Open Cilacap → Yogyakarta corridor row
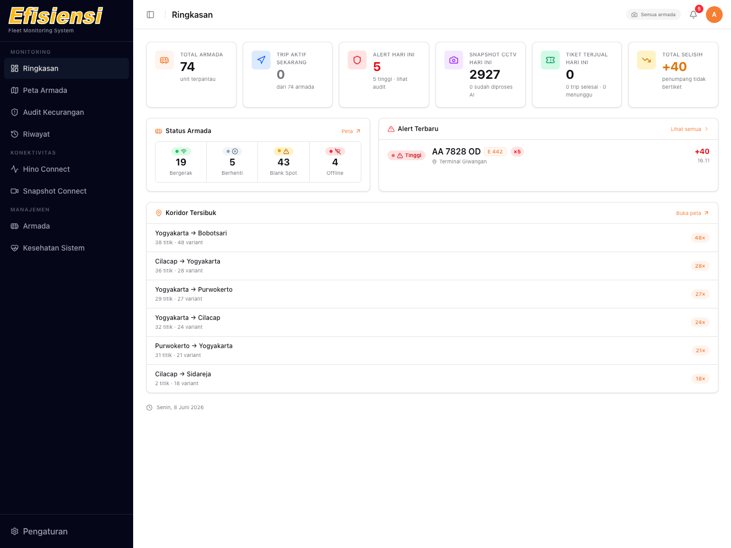 tap(432, 266)
